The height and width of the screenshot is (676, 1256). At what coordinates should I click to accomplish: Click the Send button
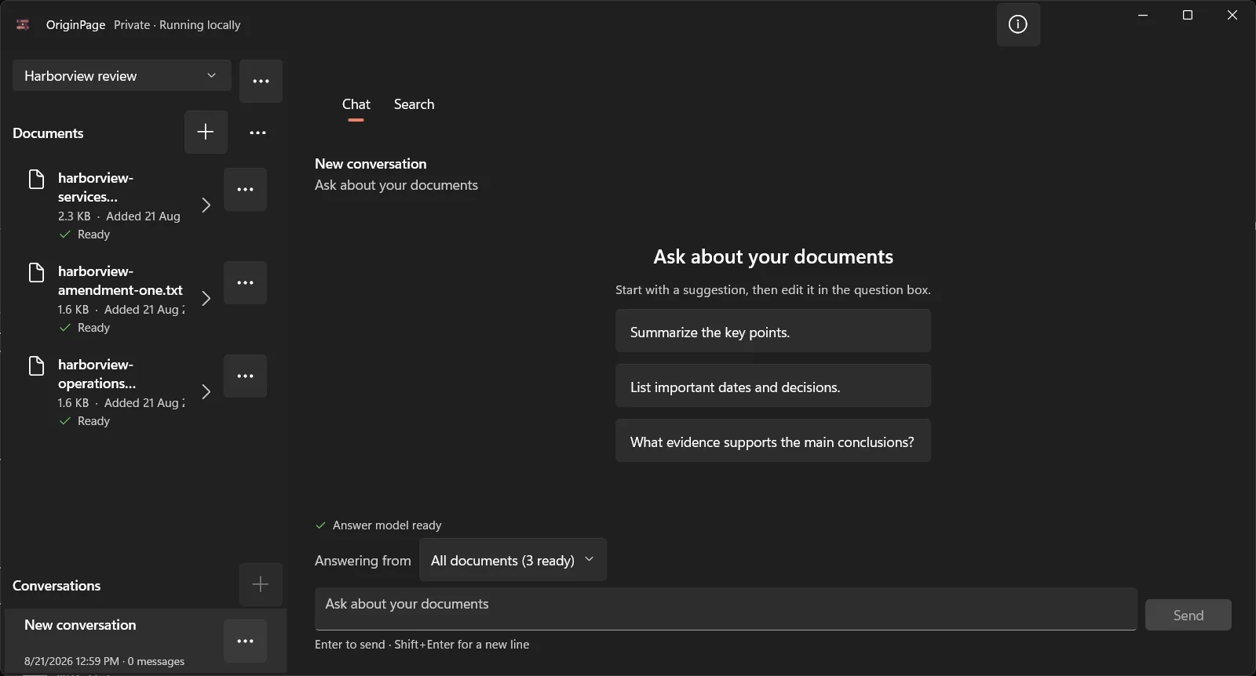[x=1188, y=615]
